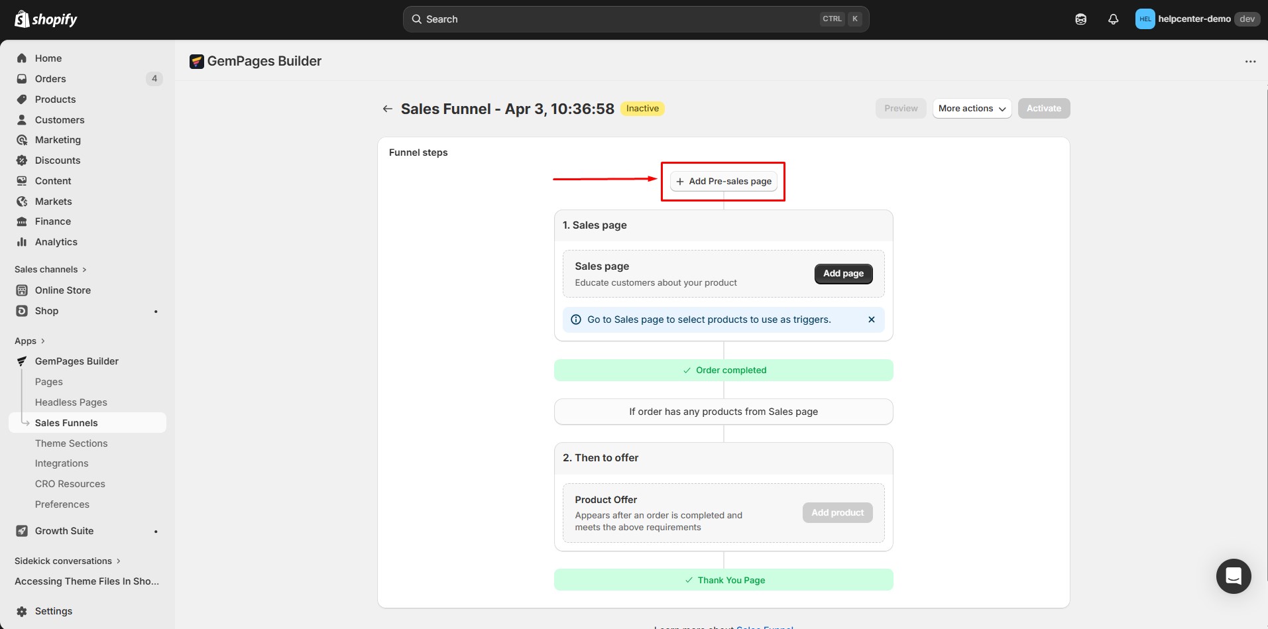Open the Sidekick assistant icon in top bar
This screenshot has height=629, width=1268.
click(1080, 19)
